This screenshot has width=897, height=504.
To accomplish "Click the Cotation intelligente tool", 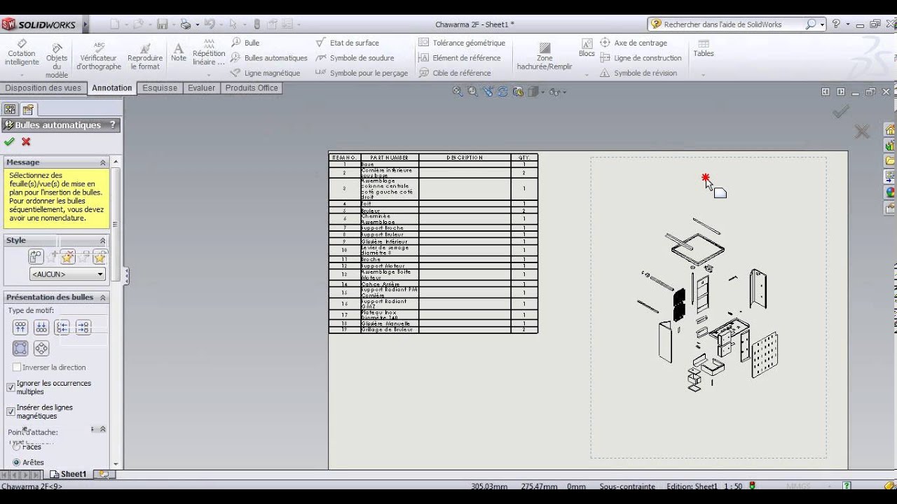I will coord(21,53).
